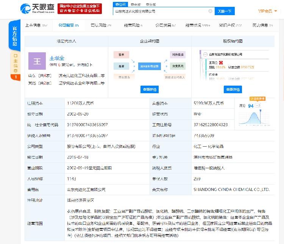Click the TianYanCha logo
This screenshot has width=284, height=244.
click(x=37, y=8)
